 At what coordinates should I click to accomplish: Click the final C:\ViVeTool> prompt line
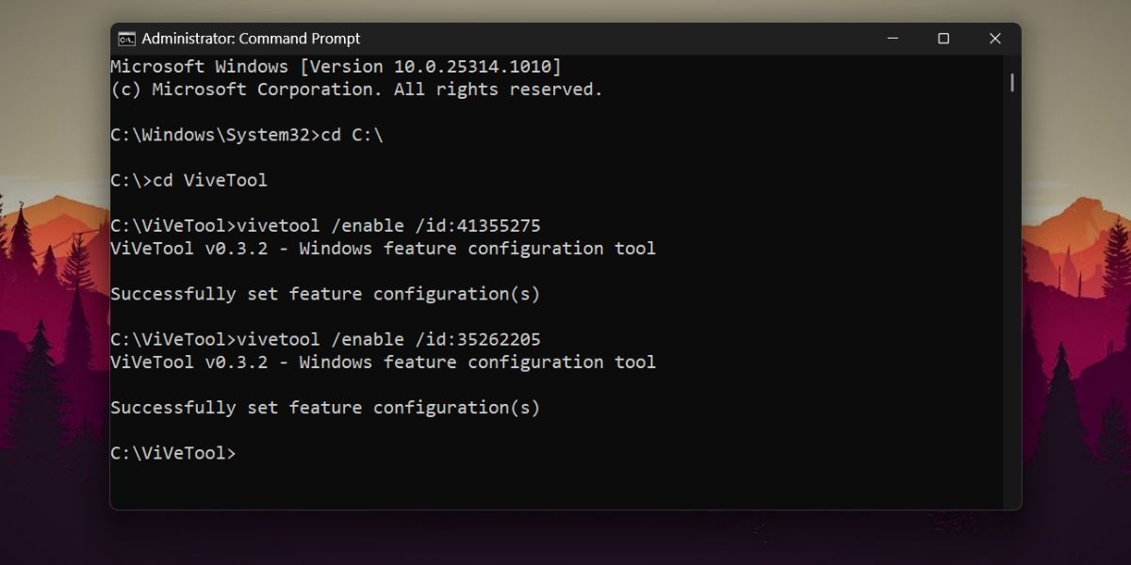tap(173, 453)
